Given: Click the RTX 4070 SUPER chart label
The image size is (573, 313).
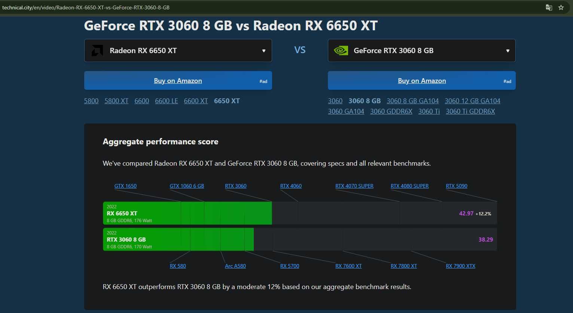Looking at the screenshot, I should tap(354, 186).
